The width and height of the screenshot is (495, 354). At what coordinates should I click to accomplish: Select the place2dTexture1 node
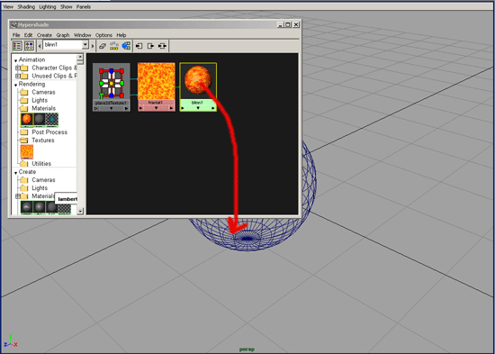[111, 86]
